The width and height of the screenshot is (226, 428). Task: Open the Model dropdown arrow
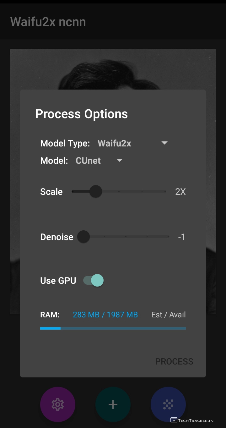point(119,161)
